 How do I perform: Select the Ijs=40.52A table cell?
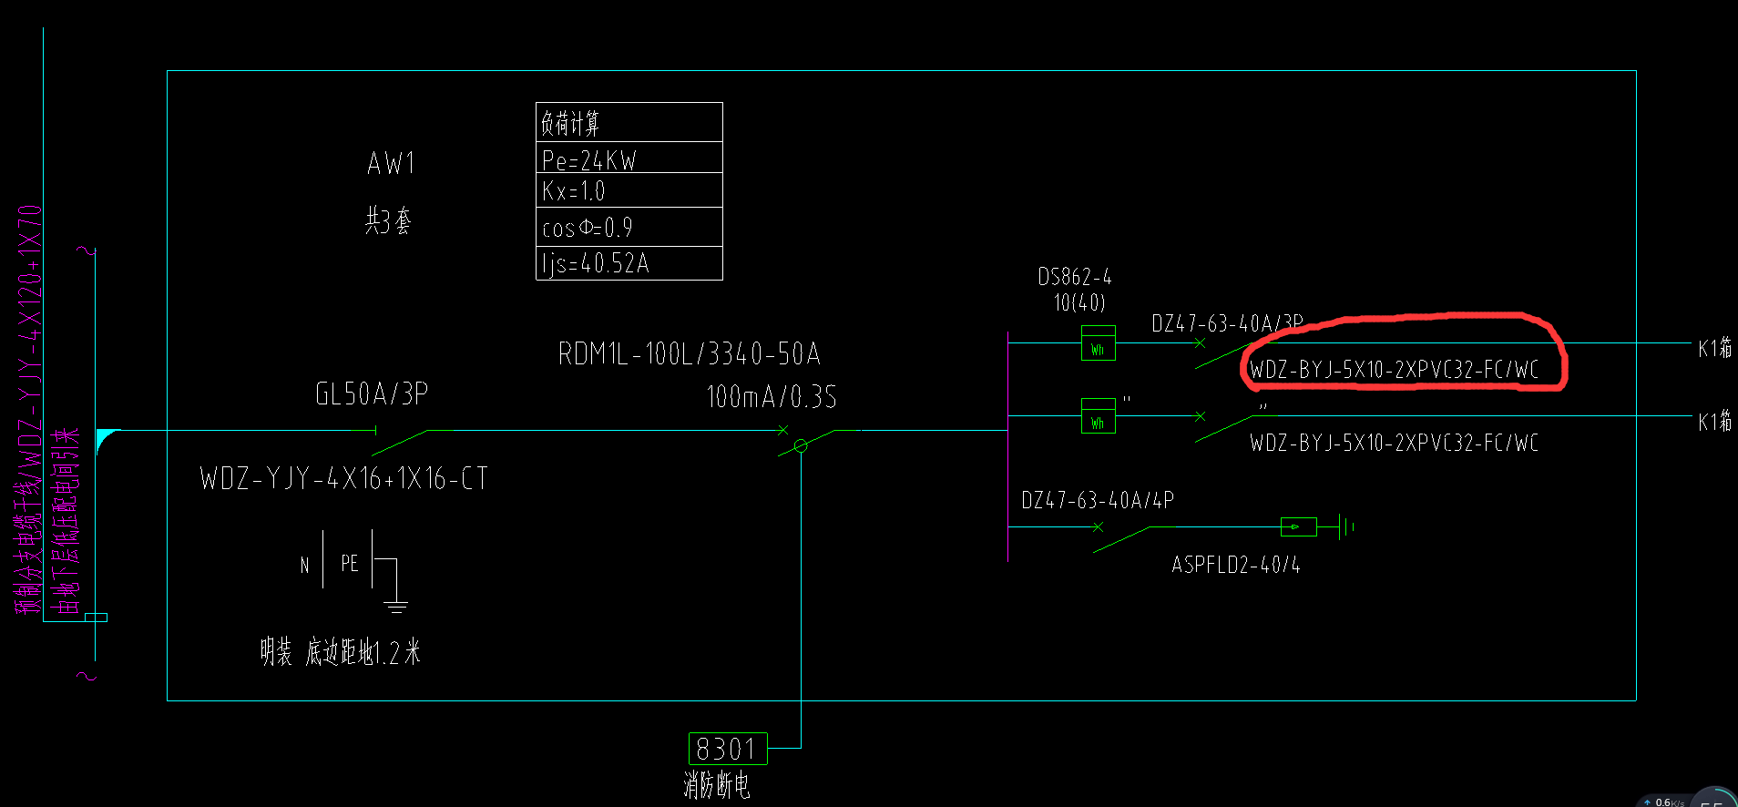(x=629, y=263)
